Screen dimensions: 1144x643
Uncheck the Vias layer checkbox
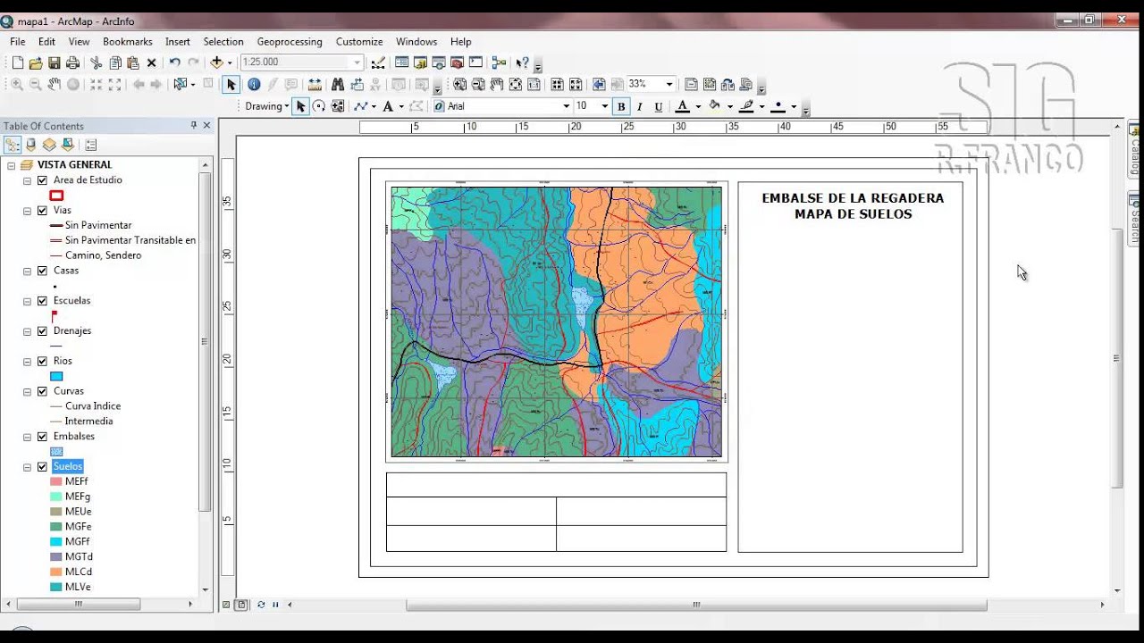(42, 210)
